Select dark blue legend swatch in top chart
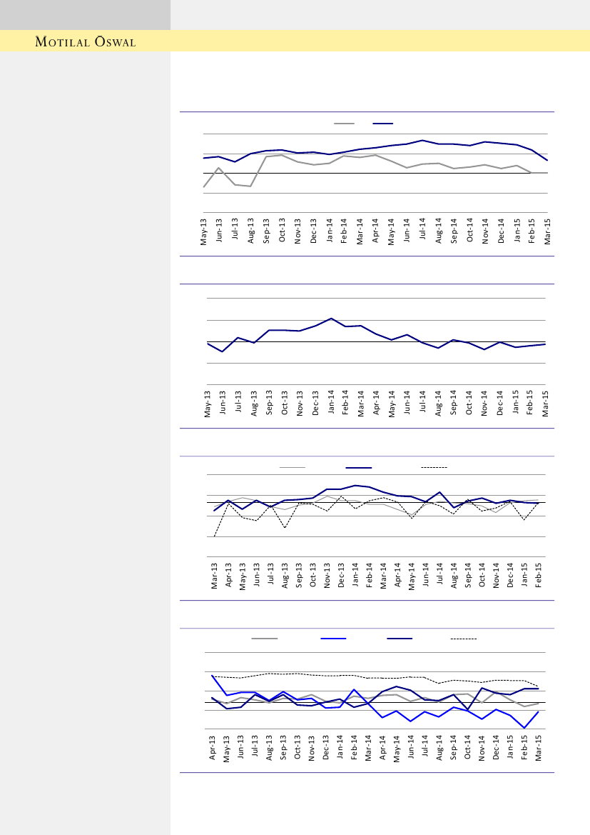The width and height of the screenshot is (590, 835). (382, 124)
